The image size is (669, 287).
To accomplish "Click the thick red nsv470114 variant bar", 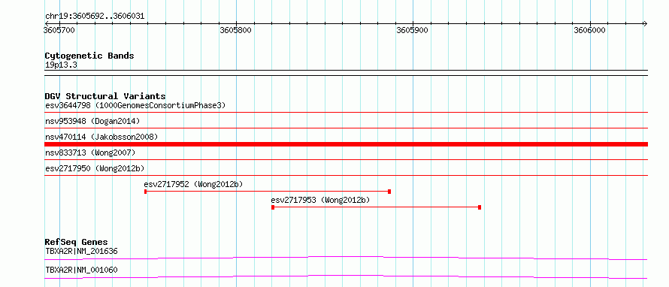I will pos(347,144).
